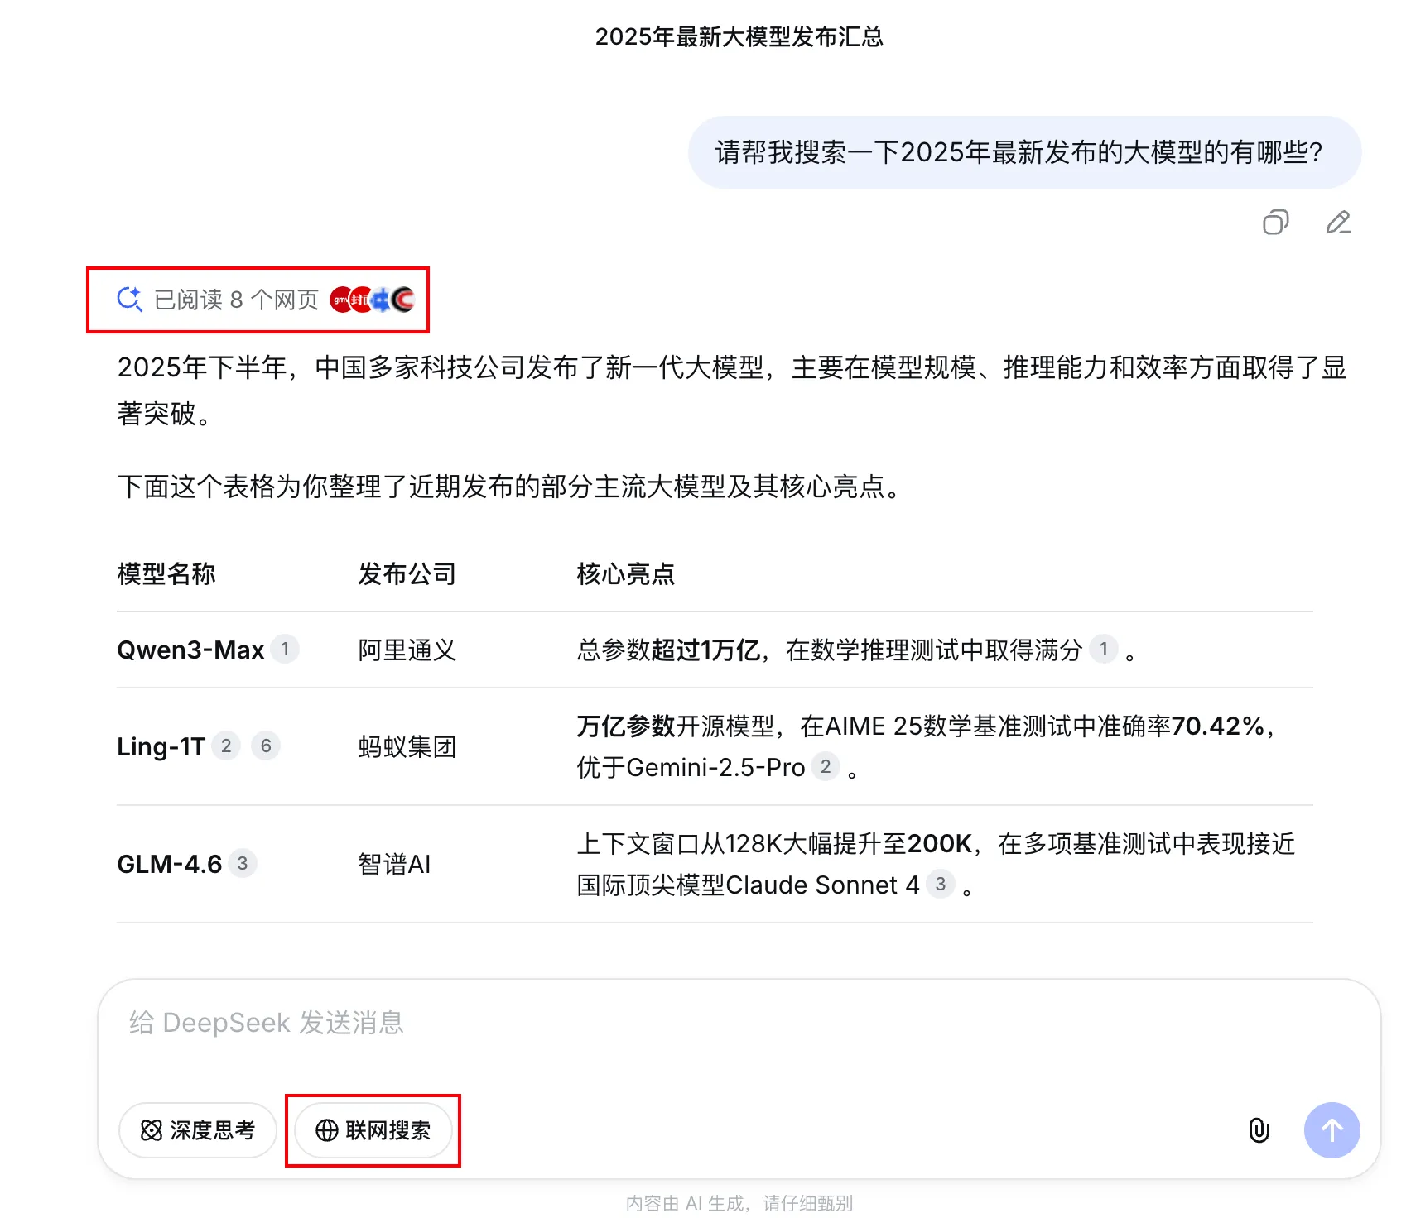Toggle 联网搜索 web search mode
This screenshot has width=1411, height=1218.
[x=373, y=1130]
